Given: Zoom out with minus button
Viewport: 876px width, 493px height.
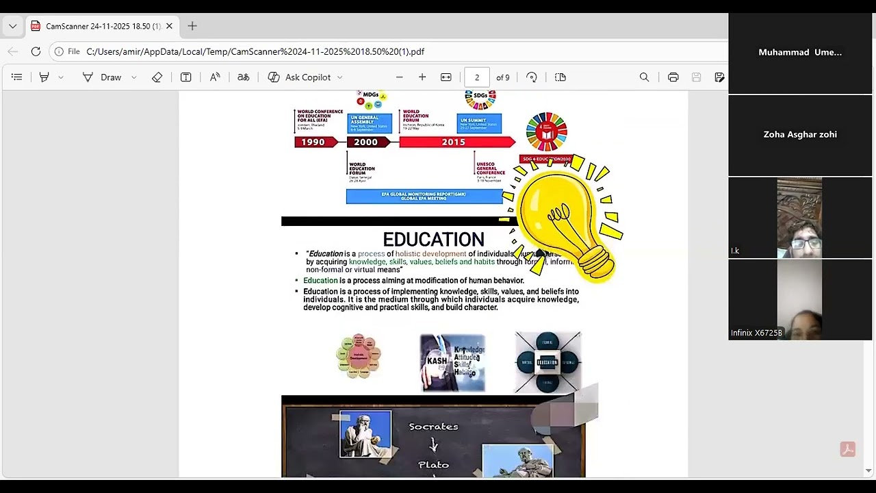Looking at the screenshot, I should pos(400,77).
